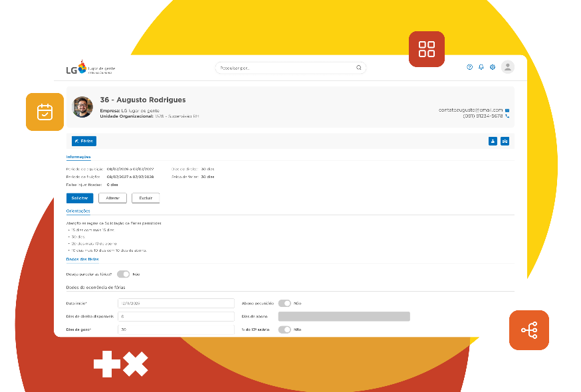Open the user profile avatar menu
581x392 pixels.
pos(508,67)
